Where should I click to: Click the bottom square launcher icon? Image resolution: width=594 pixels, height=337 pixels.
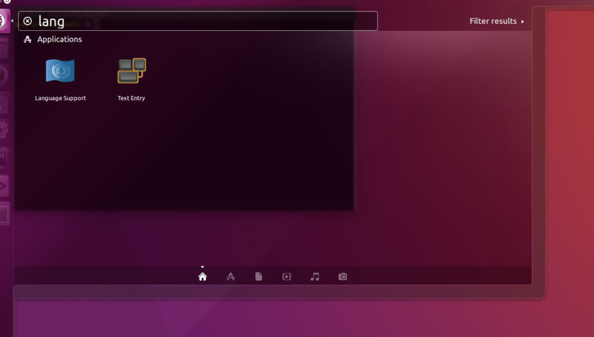click(5, 214)
